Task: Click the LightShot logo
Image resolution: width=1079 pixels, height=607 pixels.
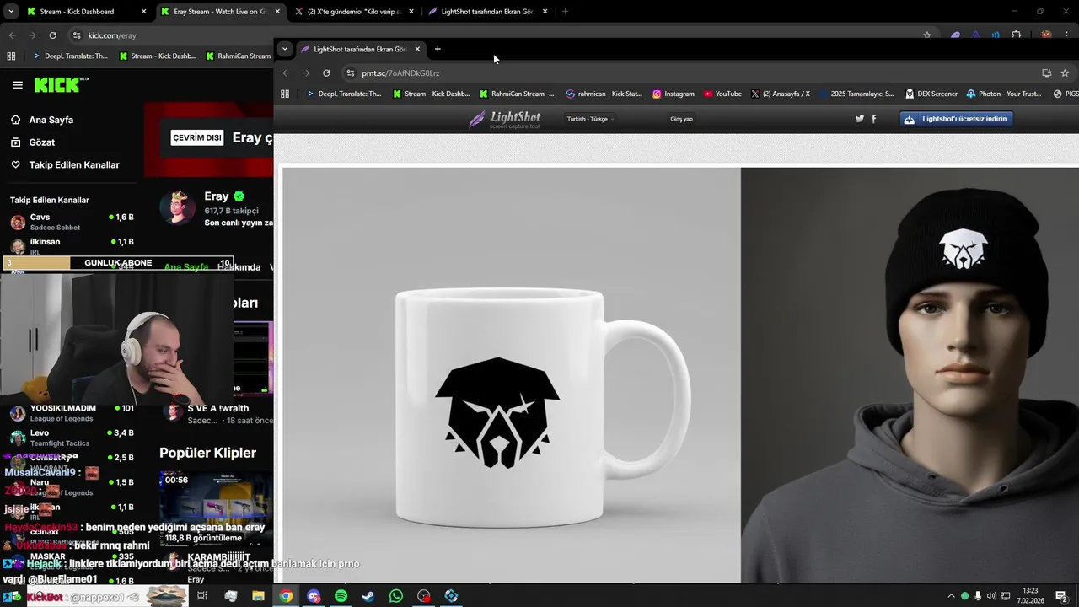Action: pyautogui.click(x=504, y=119)
